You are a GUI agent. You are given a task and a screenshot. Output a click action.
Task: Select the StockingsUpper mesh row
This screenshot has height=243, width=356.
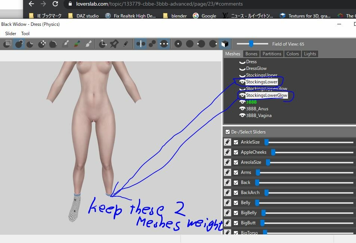261,75
